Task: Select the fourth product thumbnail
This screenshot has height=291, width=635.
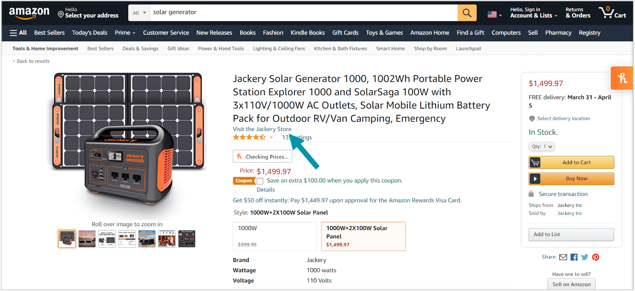Action: 127,239
